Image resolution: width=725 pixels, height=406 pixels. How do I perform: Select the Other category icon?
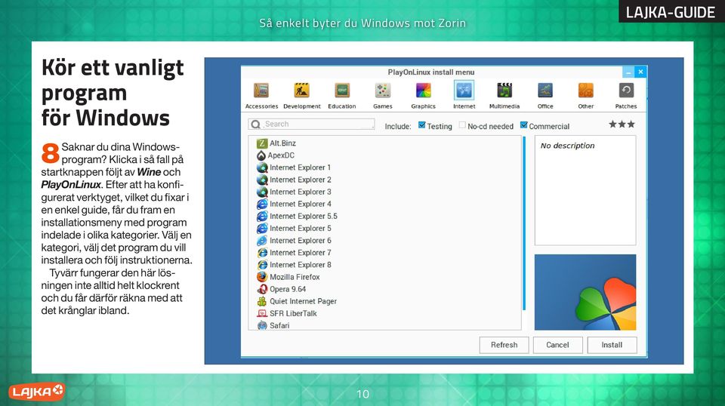[586, 91]
